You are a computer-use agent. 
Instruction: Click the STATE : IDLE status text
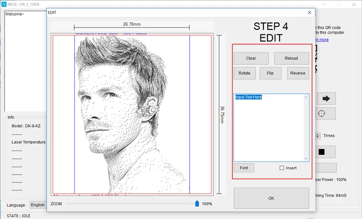click(x=19, y=216)
